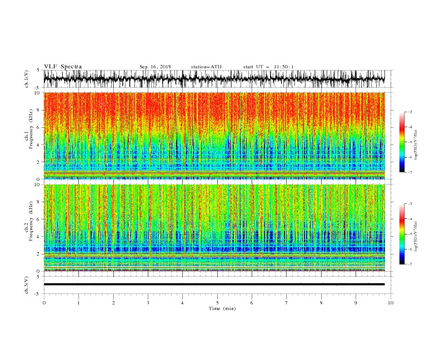Click the '4' kHz tick on ch.2 axis
Viewport: 440px width, 340px height.
[x=39, y=237]
